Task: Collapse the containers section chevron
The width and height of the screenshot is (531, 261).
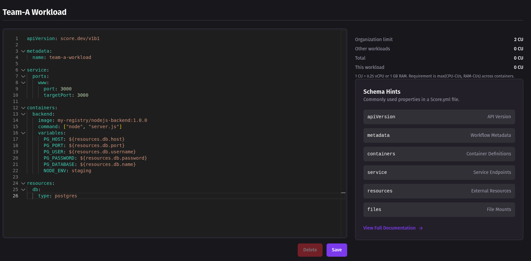Action: point(23,108)
